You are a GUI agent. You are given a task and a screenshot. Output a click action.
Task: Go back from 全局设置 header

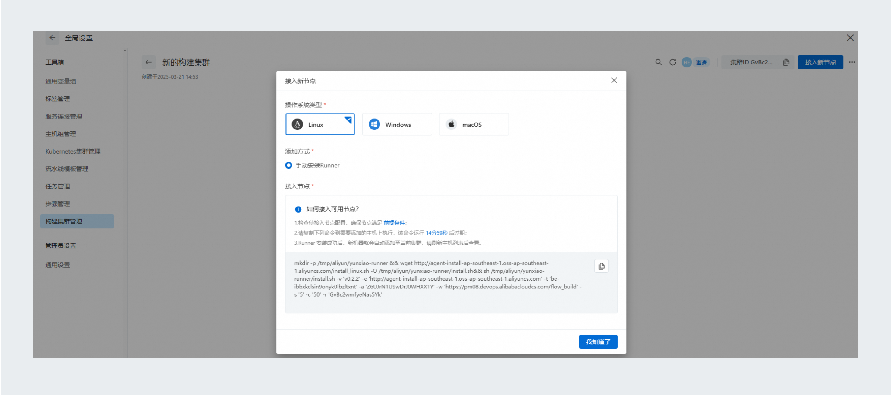pyautogui.click(x=52, y=38)
